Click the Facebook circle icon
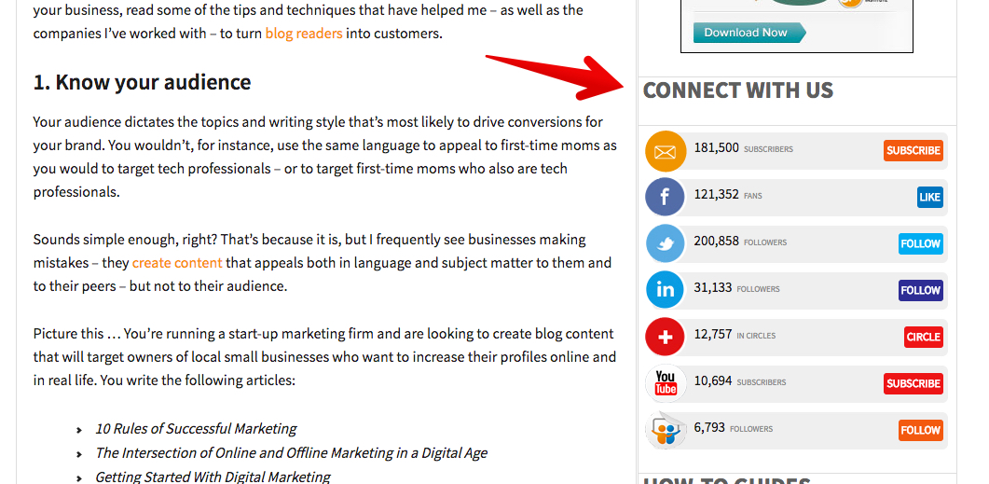The height and width of the screenshot is (484, 989). pyautogui.click(x=666, y=197)
